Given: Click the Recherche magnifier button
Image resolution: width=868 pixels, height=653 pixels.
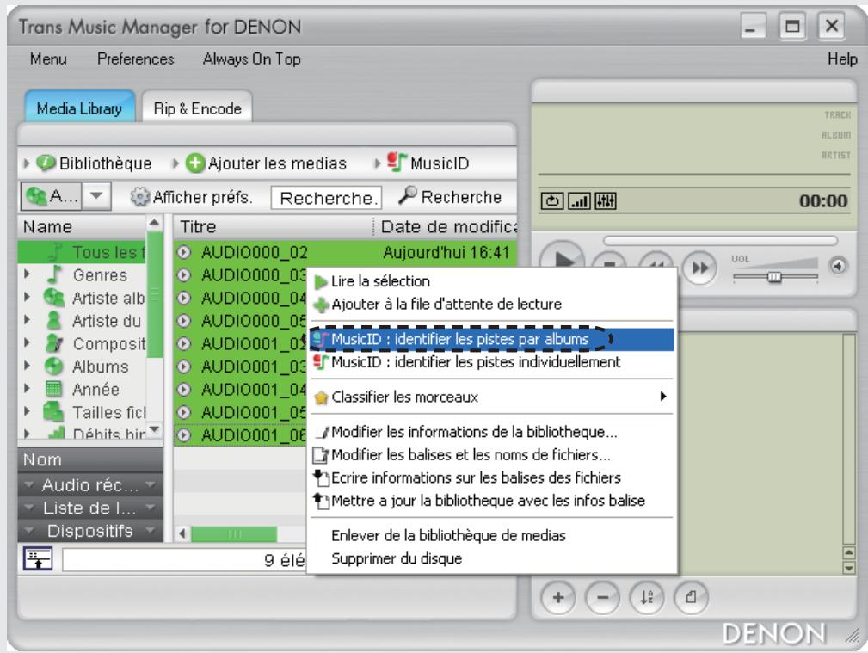Looking at the screenshot, I should coord(450,196).
